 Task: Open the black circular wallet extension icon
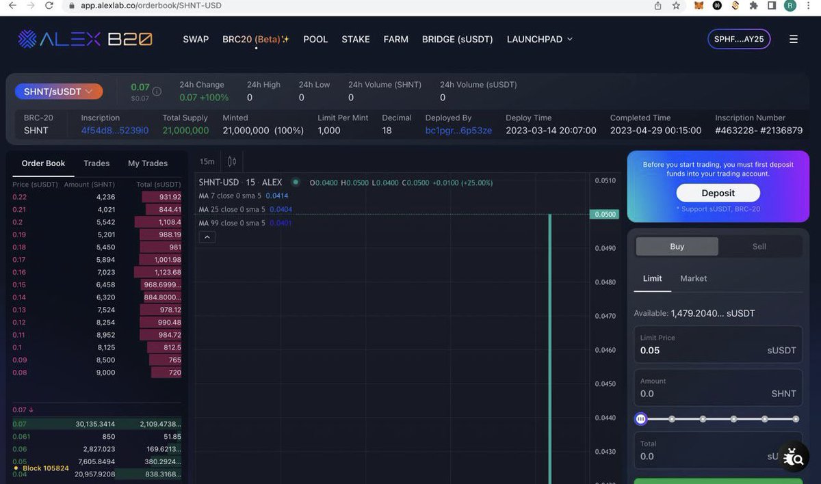[x=718, y=5]
